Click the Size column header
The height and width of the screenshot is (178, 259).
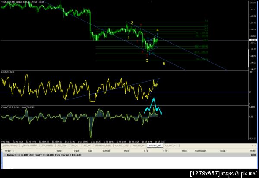[90, 151]
